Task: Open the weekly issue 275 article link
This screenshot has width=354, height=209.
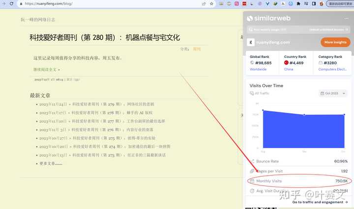Action: click(114, 138)
